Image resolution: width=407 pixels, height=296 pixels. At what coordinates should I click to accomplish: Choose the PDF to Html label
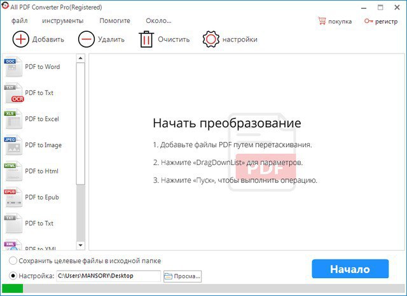click(41, 171)
